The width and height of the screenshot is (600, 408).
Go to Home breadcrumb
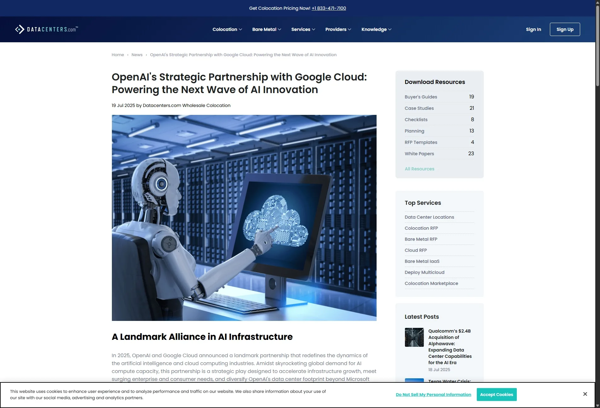[118, 55]
